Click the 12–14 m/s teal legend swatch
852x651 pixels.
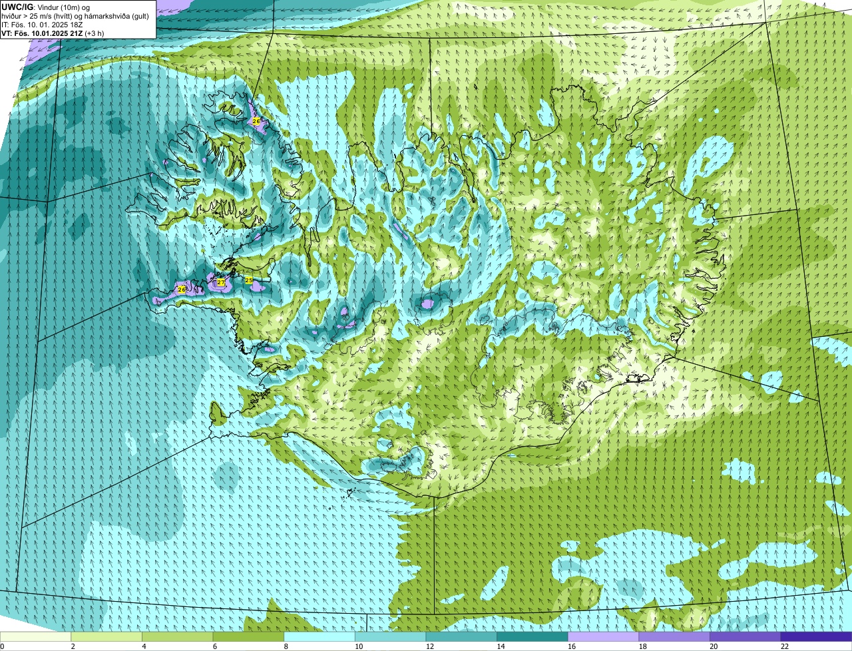click(461, 636)
